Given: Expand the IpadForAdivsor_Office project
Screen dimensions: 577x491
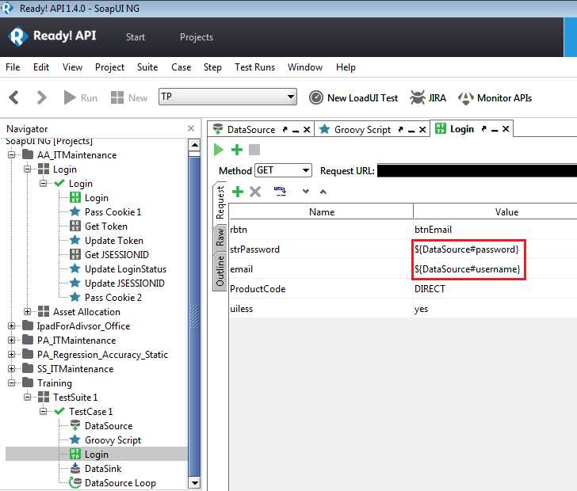Looking at the screenshot, I should pos(11,325).
